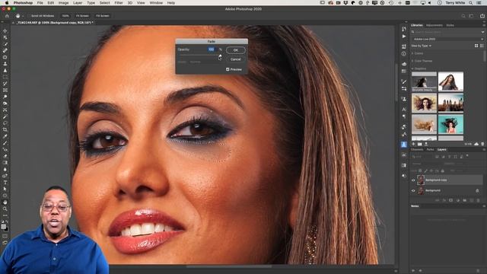Hide the Background copy layer
Viewport: 487px width, 274px height.
(x=413, y=180)
